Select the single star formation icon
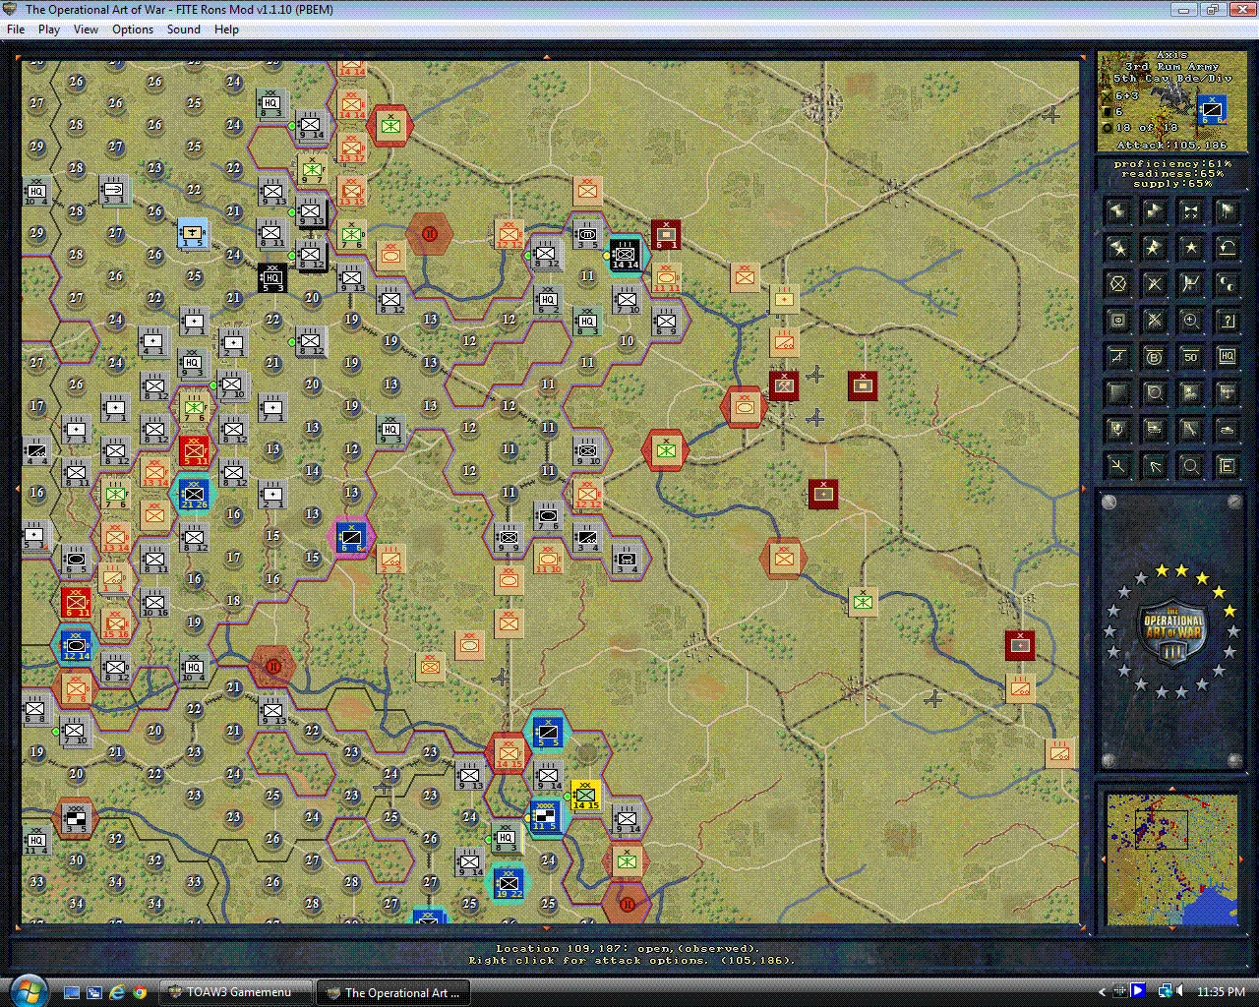The height and width of the screenshot is (1007, 1259). point(1190,248)
